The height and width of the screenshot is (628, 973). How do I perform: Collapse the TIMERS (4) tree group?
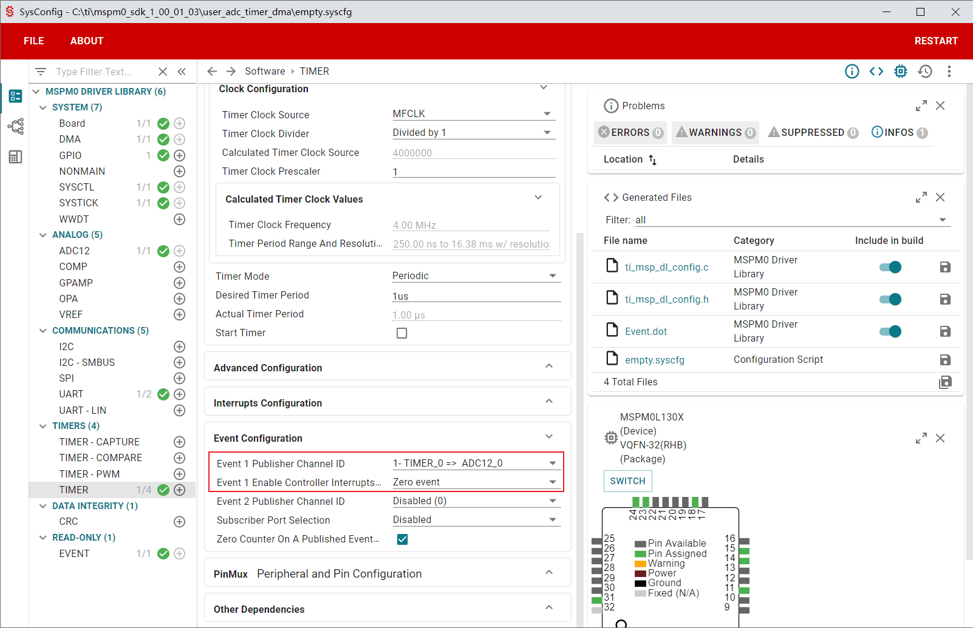43,426
